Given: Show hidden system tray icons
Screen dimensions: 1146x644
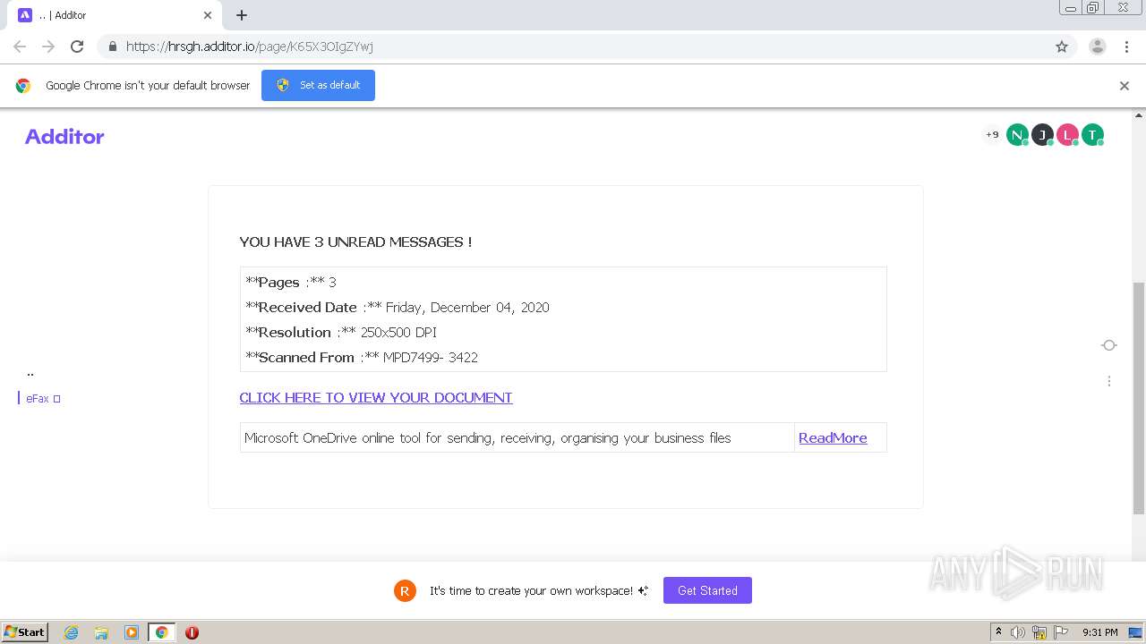Looking at the screenshot, I should 998,632.
